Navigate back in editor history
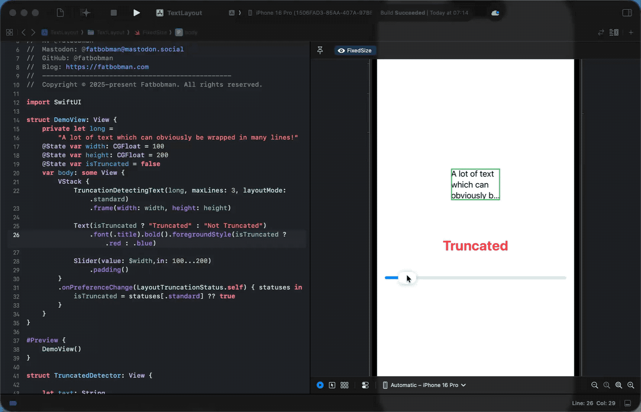This screenshot has width=641, height=412. 24,32
